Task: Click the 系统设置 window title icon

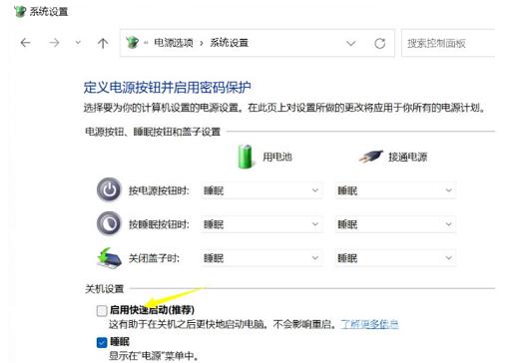Action: click(20, 11)
